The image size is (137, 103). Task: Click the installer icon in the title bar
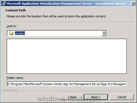coord(4,4)
